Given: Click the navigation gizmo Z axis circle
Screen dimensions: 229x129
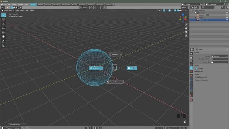Looking at the screenshot, I should pos(183,14).
